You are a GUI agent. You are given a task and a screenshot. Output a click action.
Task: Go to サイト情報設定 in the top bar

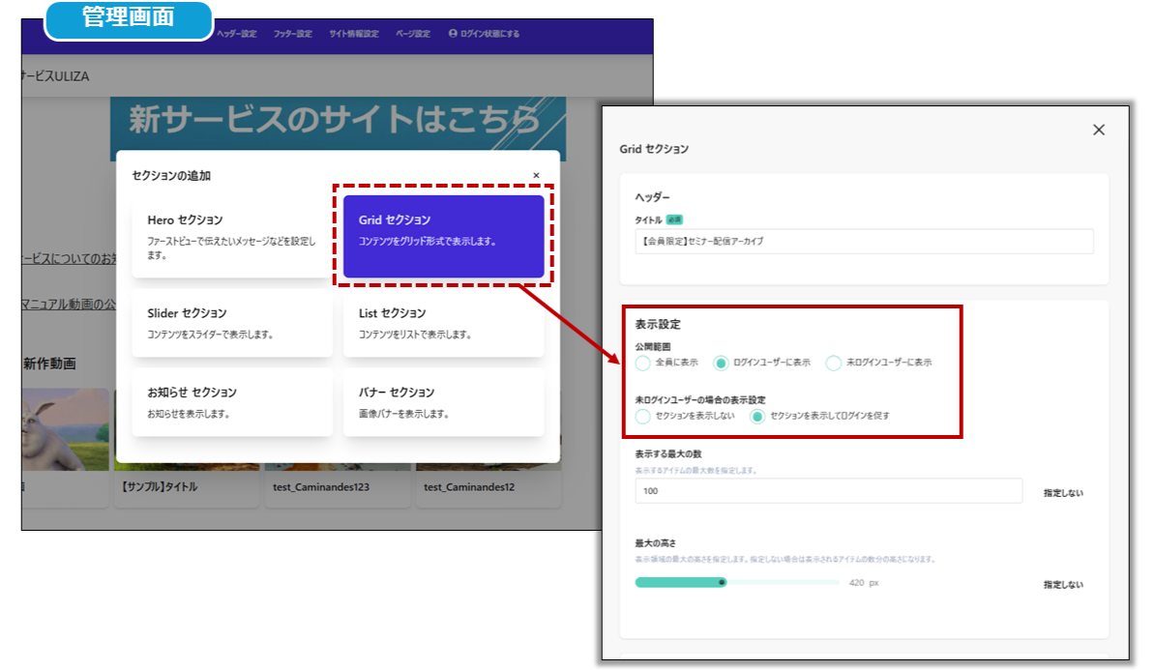353,34
